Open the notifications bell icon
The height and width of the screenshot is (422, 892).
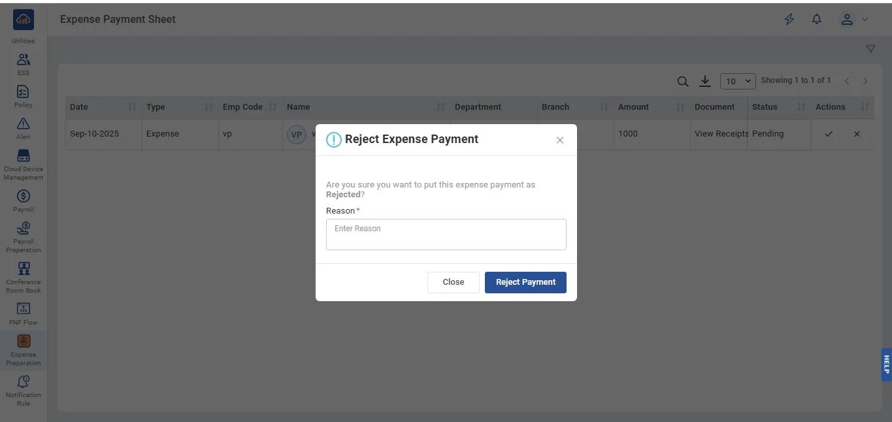coord(817,20)
